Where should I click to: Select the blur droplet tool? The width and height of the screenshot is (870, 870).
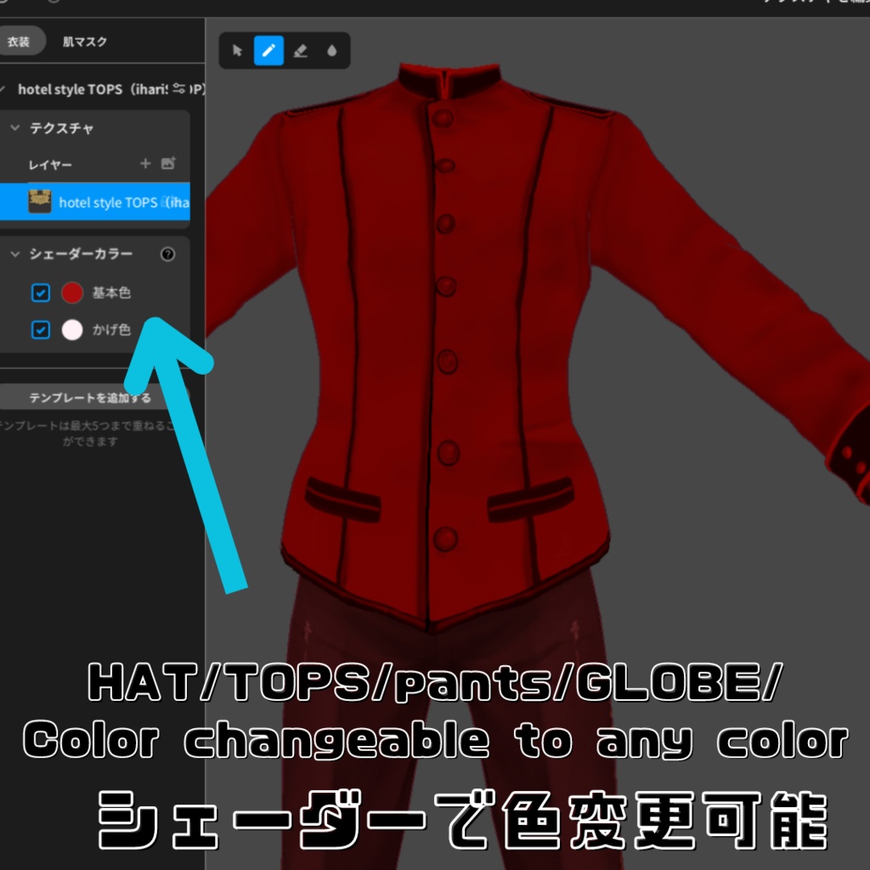tap(332, 51)
